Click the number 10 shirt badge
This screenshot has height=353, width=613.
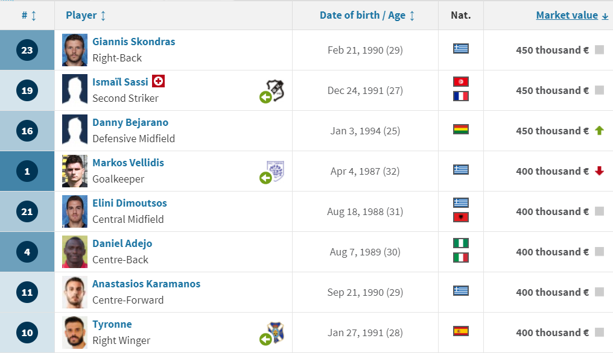[27, 333]
